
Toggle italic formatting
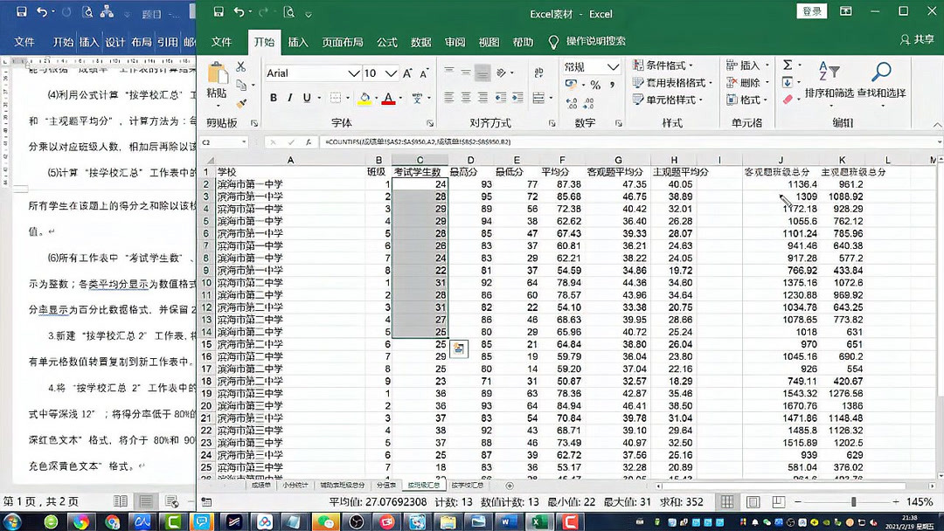pyautogui.click(x=290, y=97)
